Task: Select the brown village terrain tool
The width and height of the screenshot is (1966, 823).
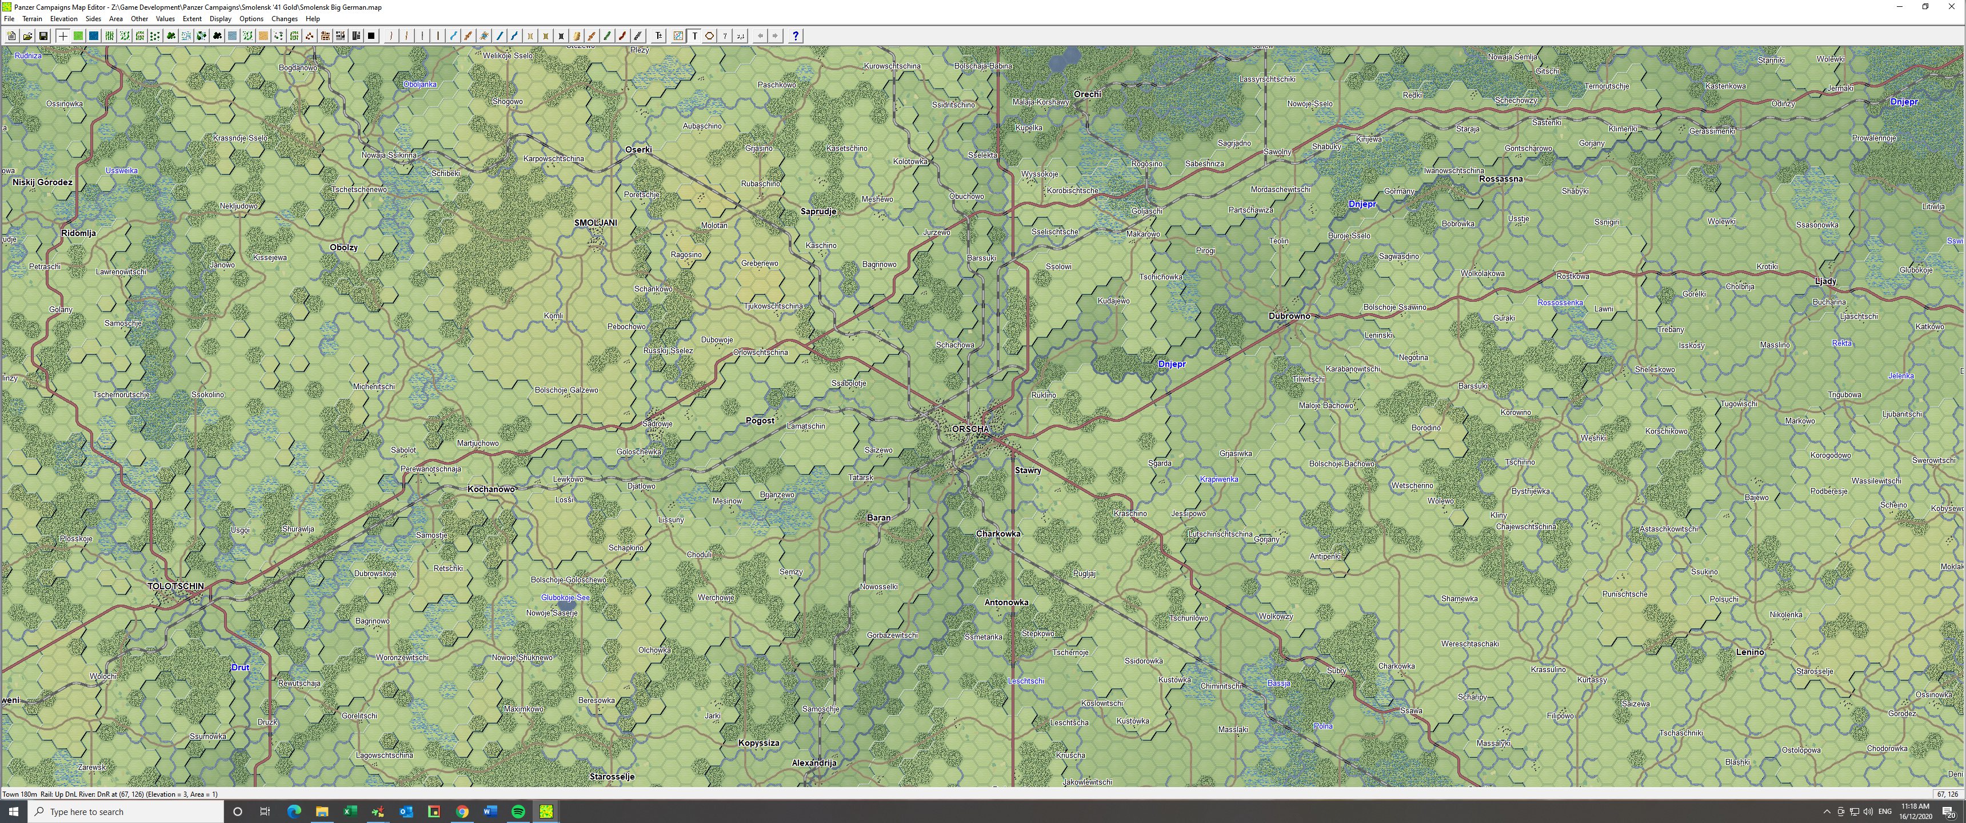Action: [x=309, y=36]
